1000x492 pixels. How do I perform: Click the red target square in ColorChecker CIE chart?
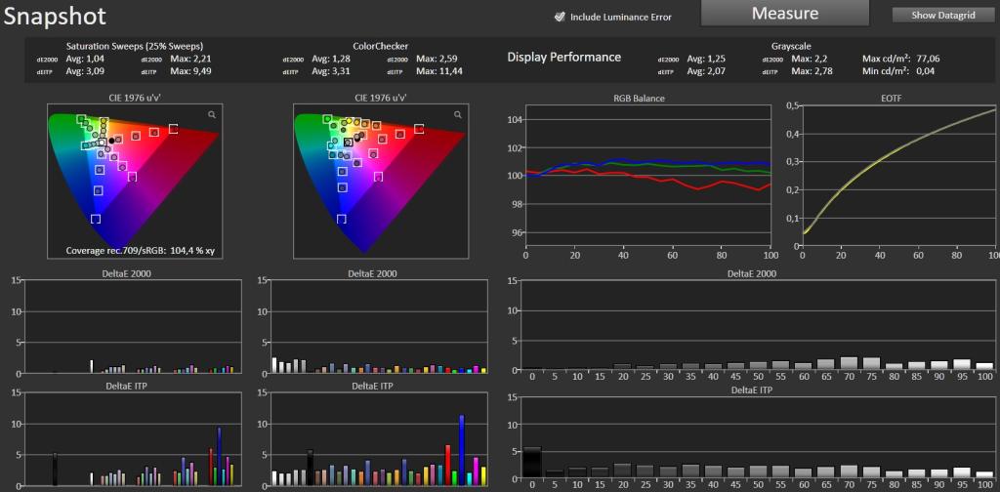tap(419, 129)
